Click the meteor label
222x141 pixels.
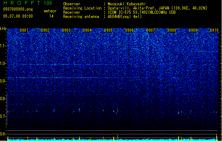pos(50,11)
